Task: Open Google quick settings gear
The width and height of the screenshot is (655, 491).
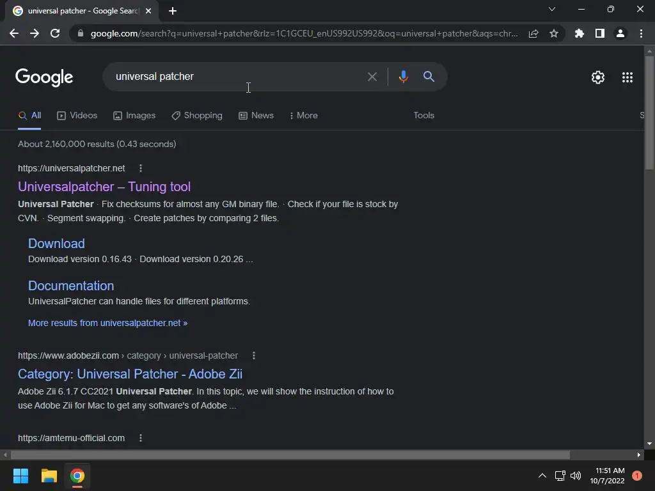Action: (598, 77)
